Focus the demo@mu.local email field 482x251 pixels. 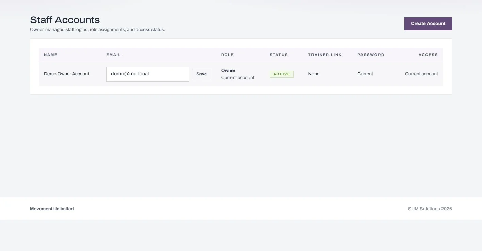pos(148,74)
